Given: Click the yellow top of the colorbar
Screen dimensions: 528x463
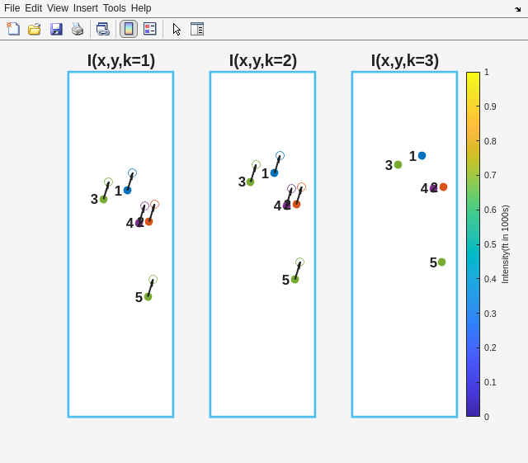Looking at the screenshot, I should pyautogui.click(x=473, y=77).
